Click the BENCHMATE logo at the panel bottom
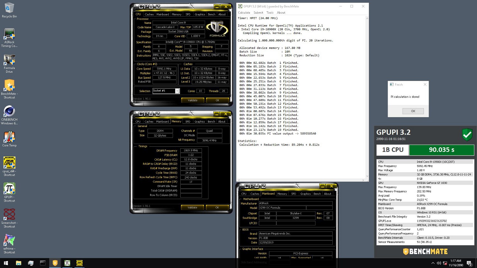 (425, 251)
